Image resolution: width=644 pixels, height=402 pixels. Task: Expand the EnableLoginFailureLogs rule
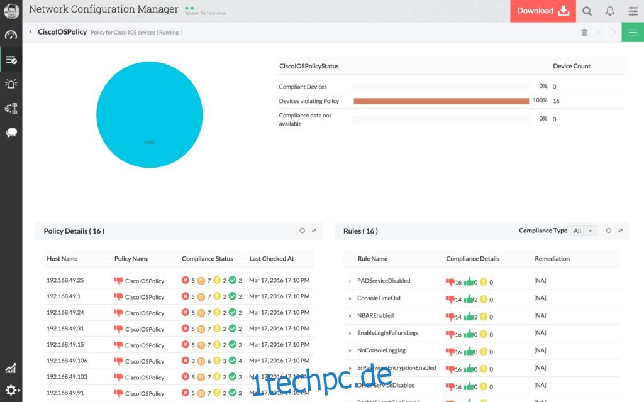[350, 334]
